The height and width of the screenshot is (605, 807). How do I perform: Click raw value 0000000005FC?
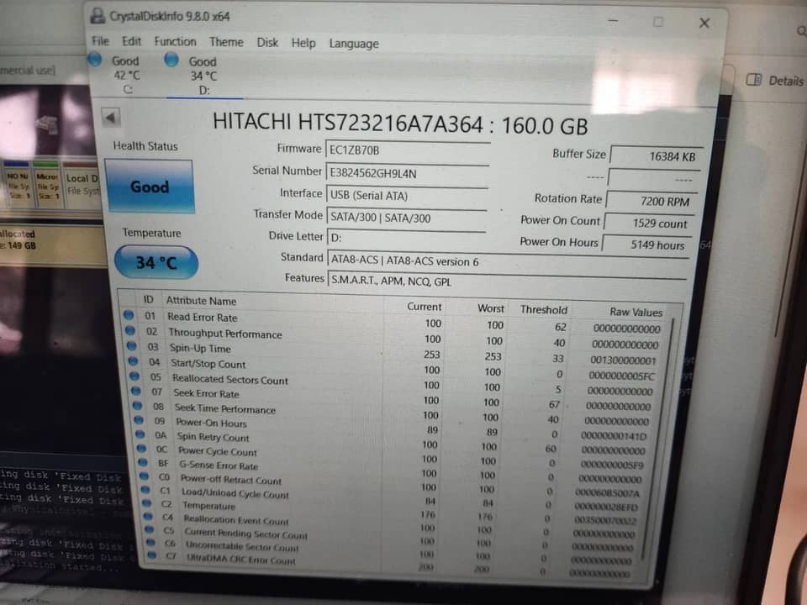click(x=621, y=376)
